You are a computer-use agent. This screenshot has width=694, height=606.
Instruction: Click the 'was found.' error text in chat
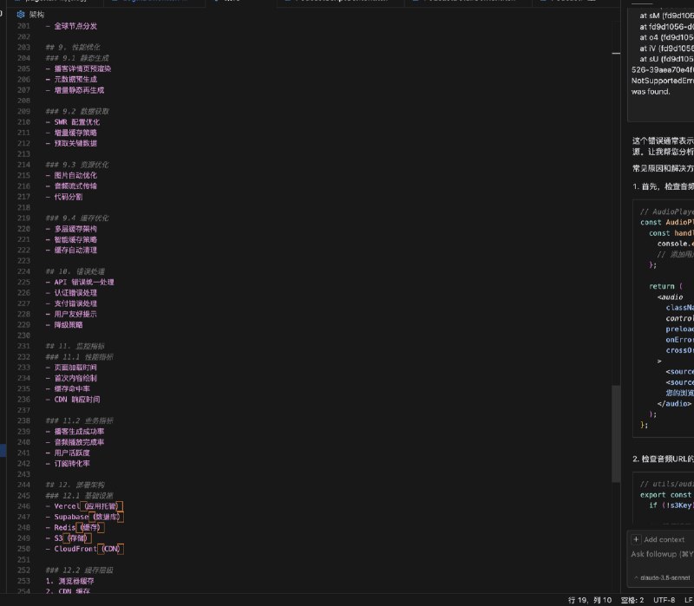[x=651, y=92]
